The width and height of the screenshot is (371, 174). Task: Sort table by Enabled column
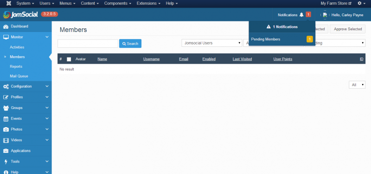209,59
